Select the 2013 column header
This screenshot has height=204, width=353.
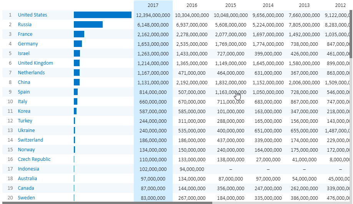click(304, 5)
